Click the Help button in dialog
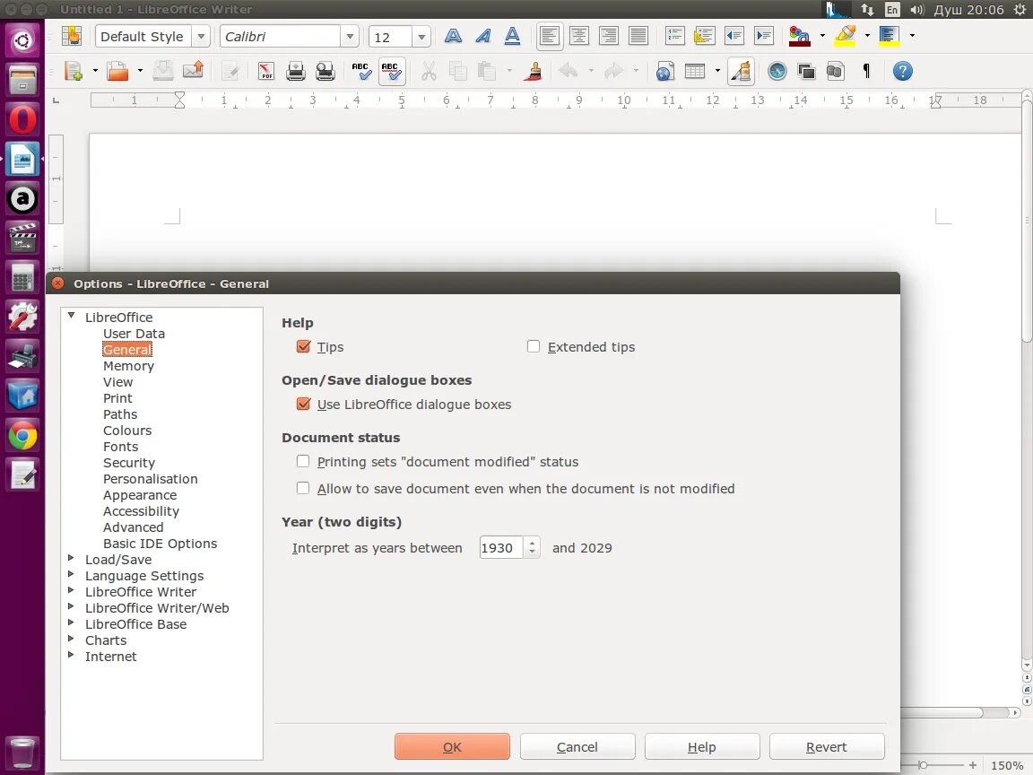This screenshot has width=1033, height=775. 701,746
